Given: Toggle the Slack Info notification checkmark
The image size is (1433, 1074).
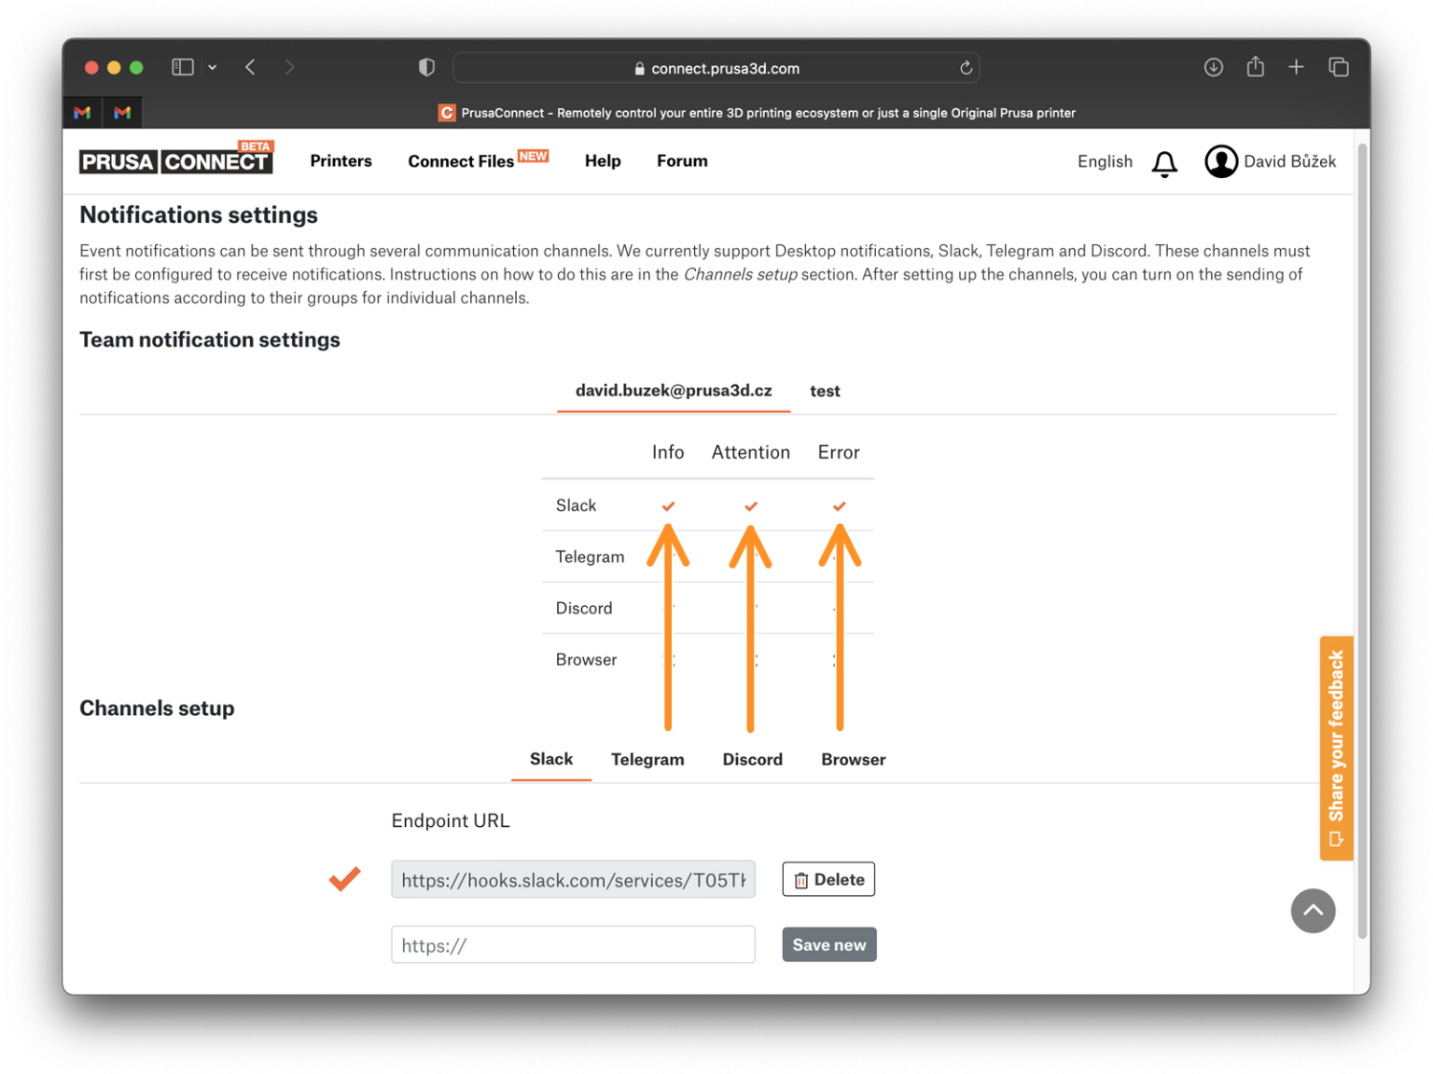Looking at the screenshot, I should click(668, 505).
